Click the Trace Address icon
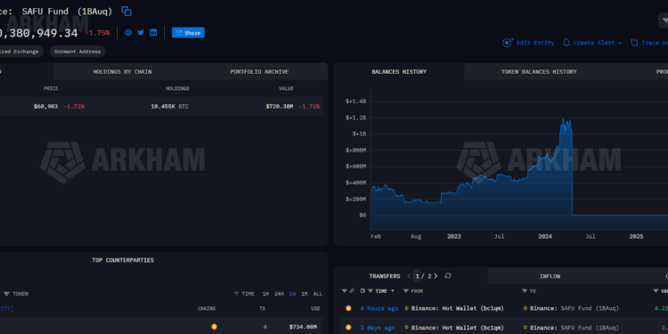668x334 pixels. click(634, 43)
